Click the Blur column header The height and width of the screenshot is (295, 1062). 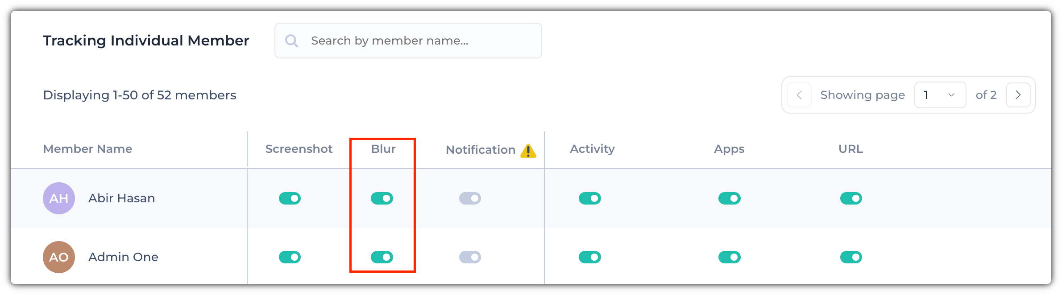tap(383, 149)
